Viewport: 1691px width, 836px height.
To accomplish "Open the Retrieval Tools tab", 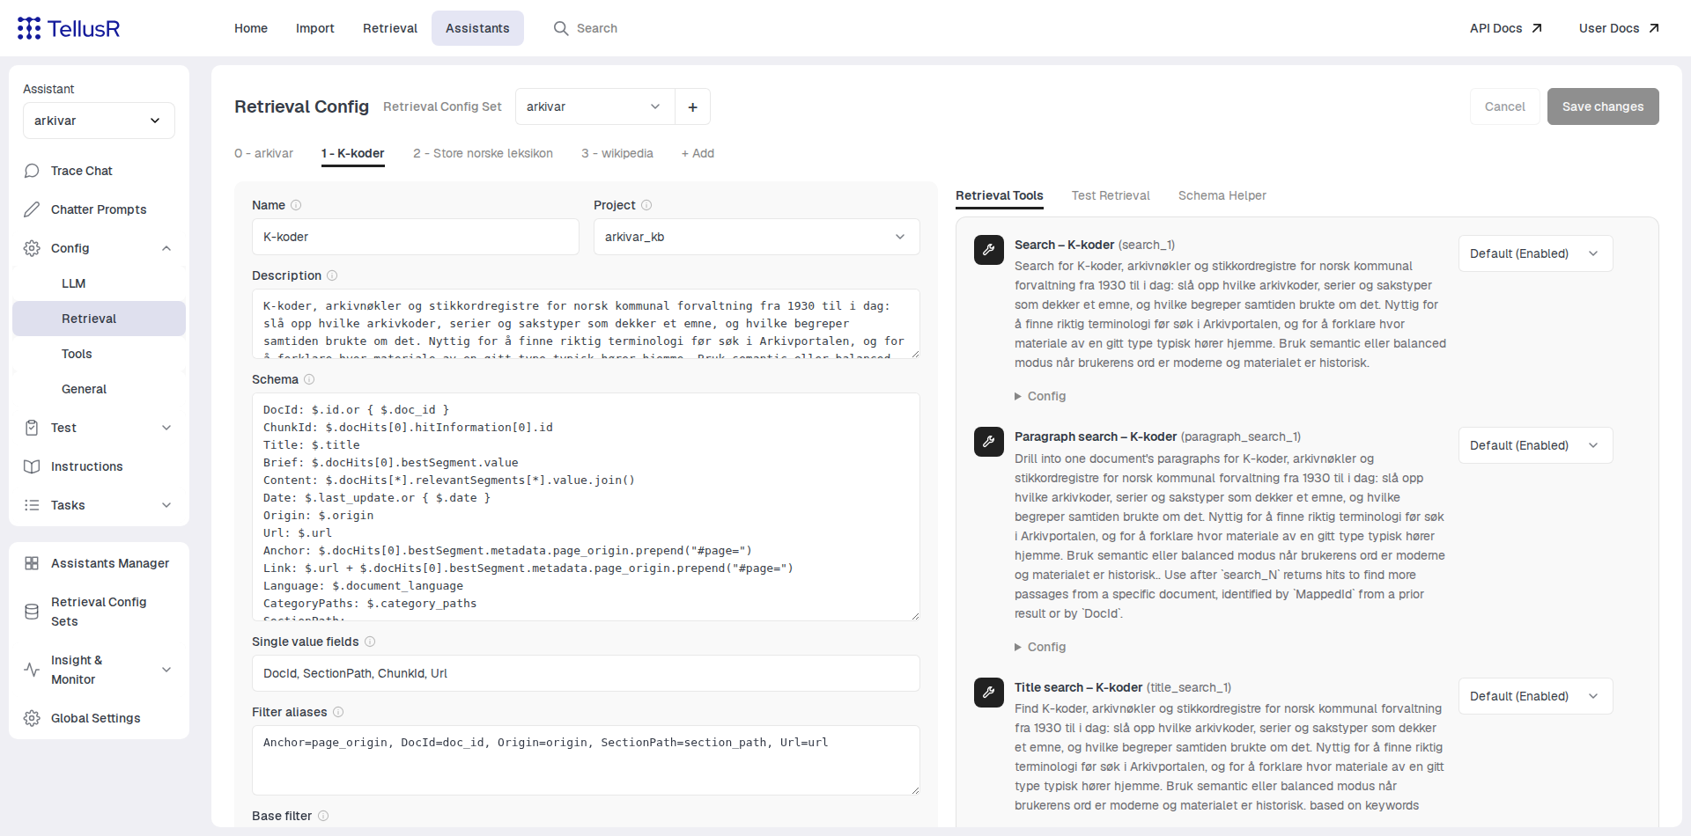I will 1000,195.
